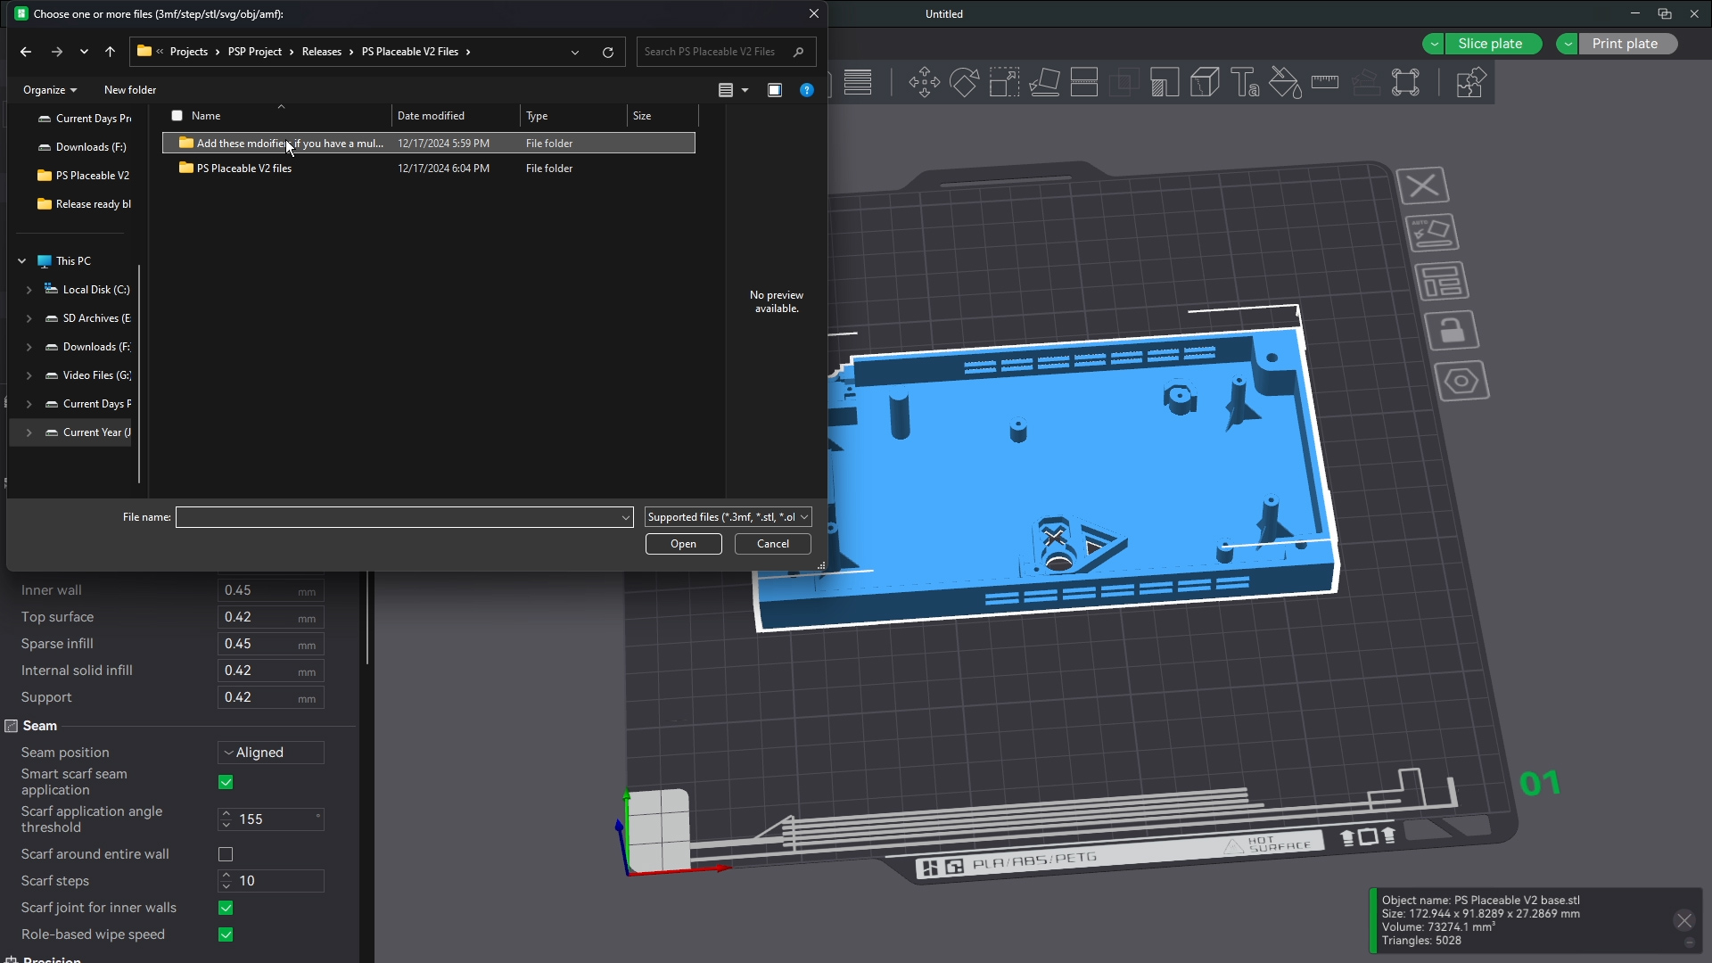Select the Text shape tool
The width and height of the screenshot is (1712, 963).
coord(1245,83)
